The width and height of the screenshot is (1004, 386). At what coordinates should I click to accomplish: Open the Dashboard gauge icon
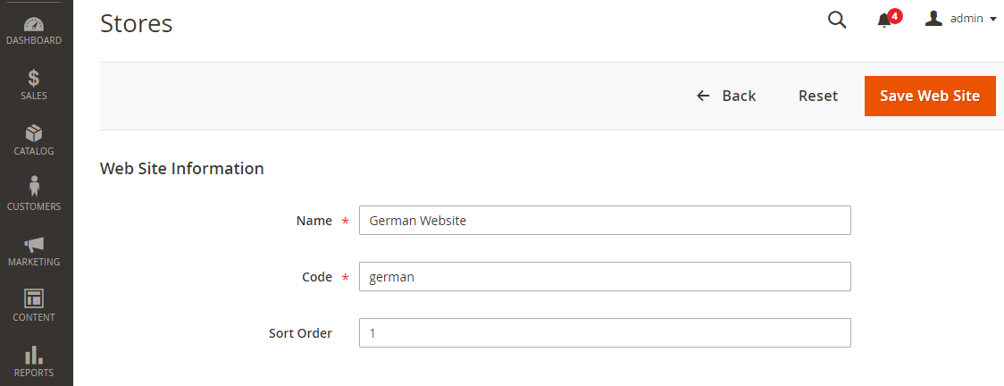click(34, 23)
